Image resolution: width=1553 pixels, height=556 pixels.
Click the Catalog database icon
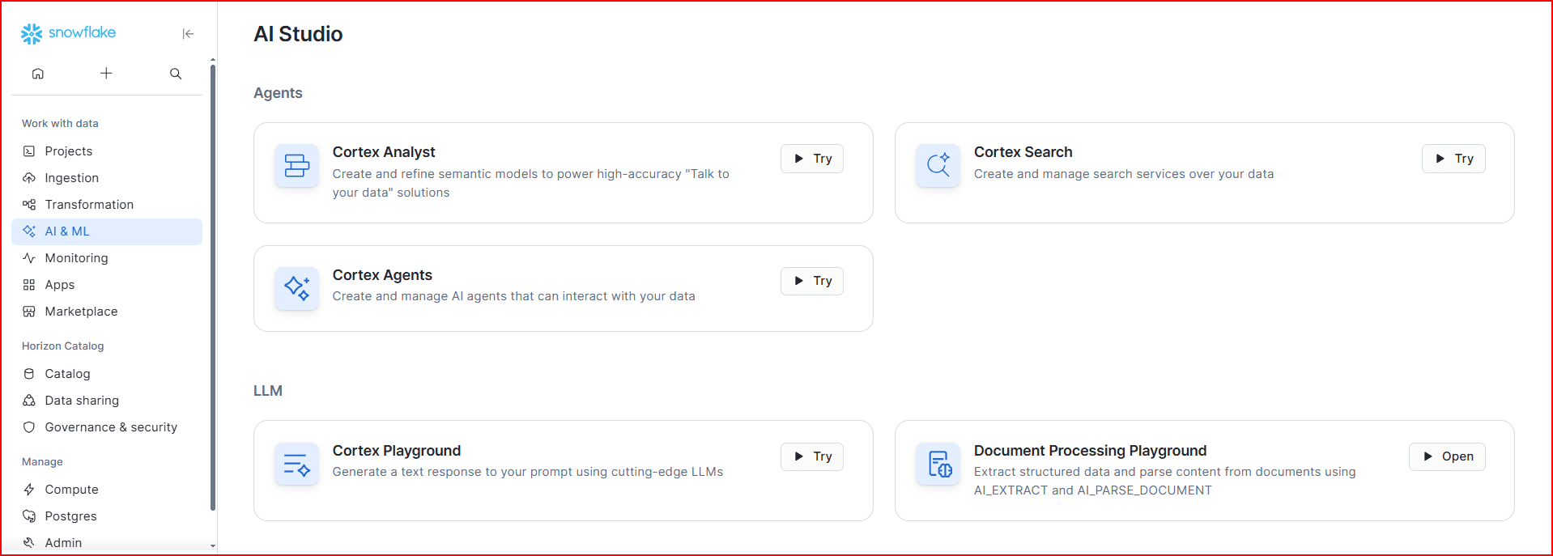pos(29,374)
